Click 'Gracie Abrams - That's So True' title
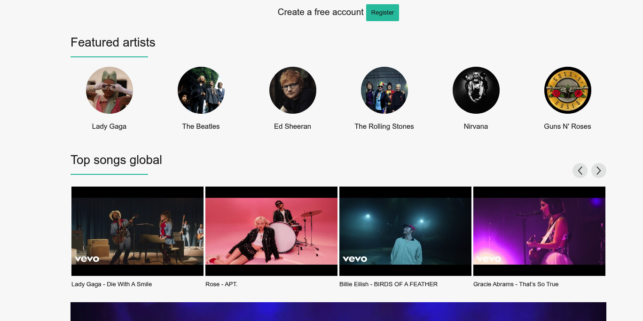Image resolution: width=643 pixels, height=321 pixels. click(516, 284)
